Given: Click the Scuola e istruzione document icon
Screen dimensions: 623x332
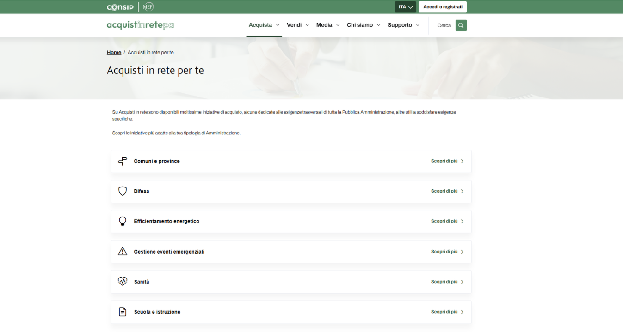Looking at the screenshot, I should click(123, 312).
